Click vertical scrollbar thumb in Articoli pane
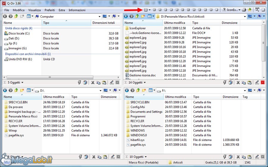The image size is (268, 167). click(264, 43)
